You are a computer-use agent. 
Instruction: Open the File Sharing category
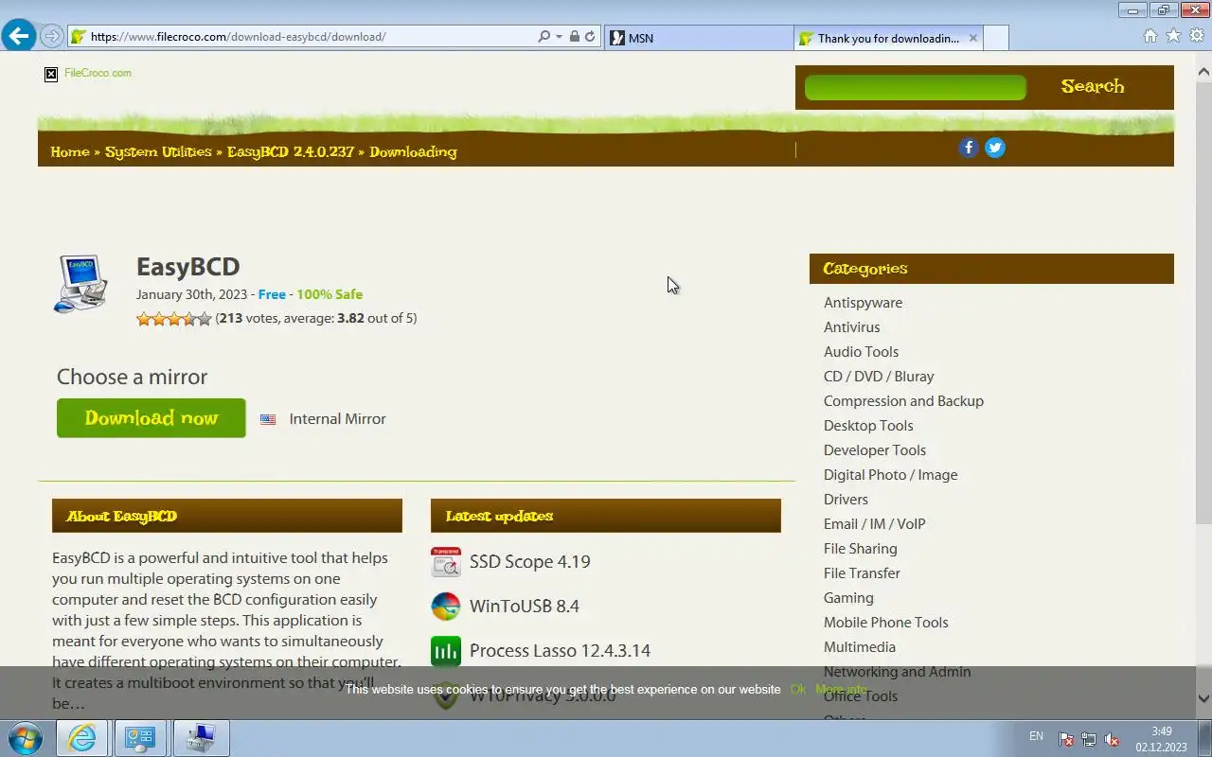[x=860, y=549]
